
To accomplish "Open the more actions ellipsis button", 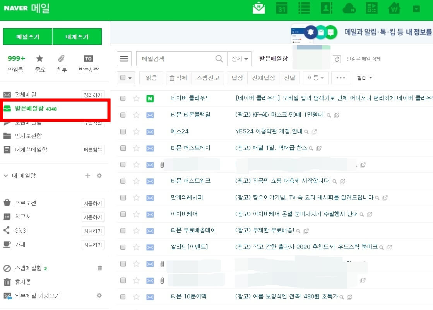I will coord(341,78).
